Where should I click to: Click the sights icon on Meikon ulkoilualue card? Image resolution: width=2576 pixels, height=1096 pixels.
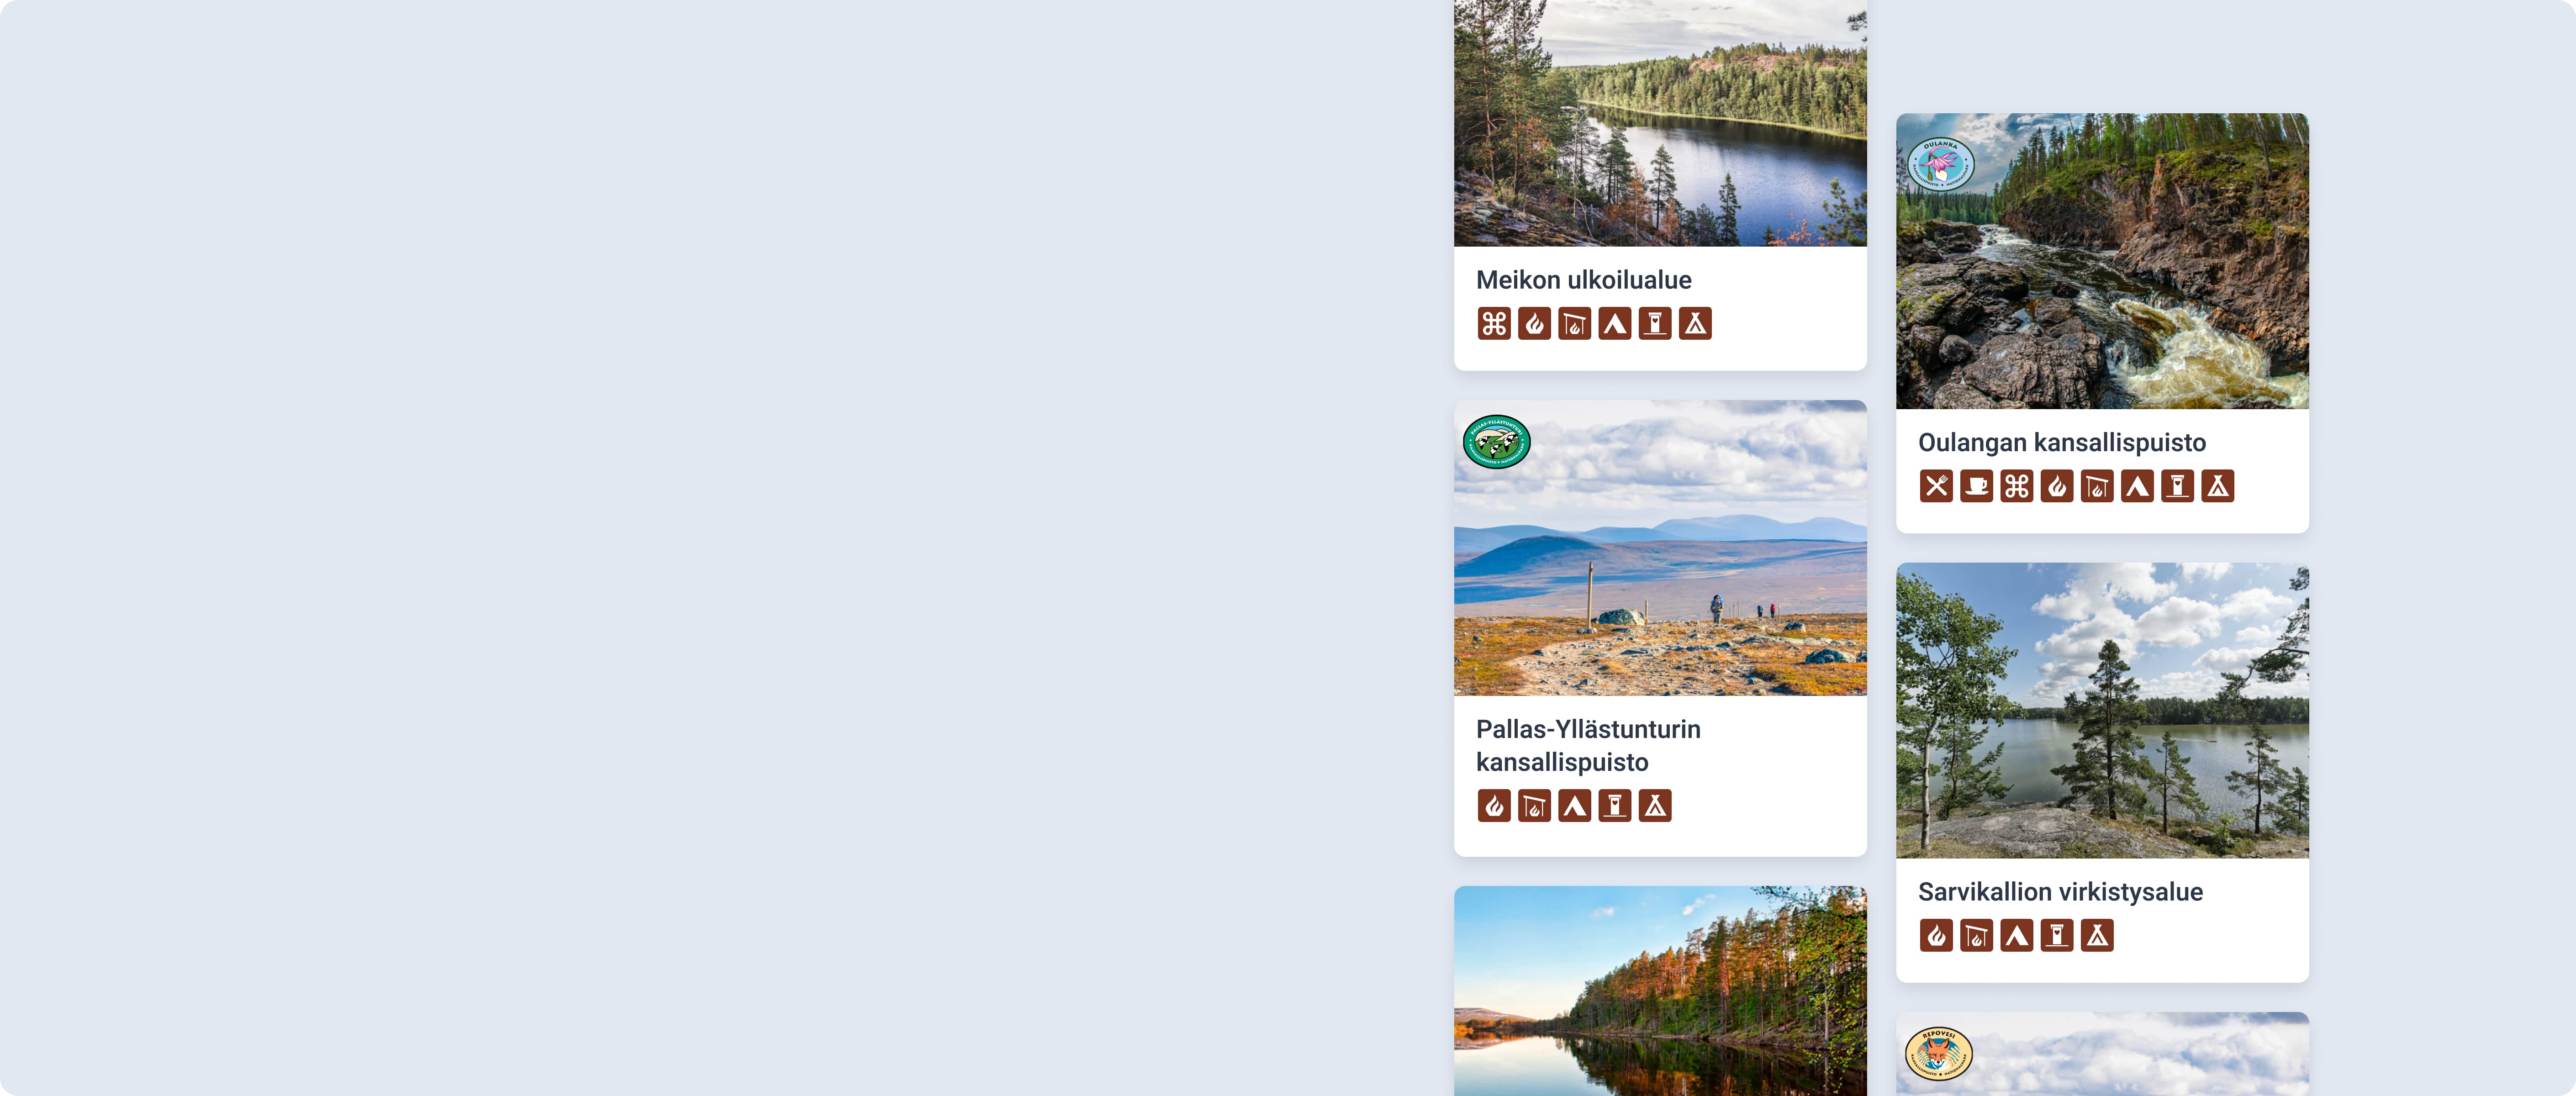click(x=1494, y=324)
